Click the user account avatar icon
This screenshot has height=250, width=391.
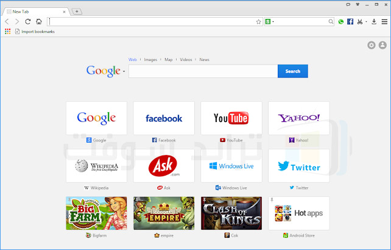click(x=382, y=45)
